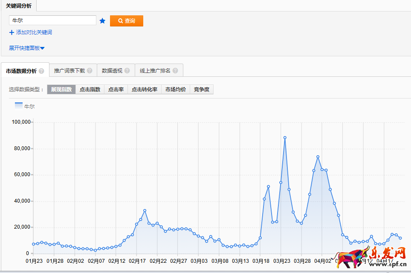Click help icon beside 市场数据分析 tab
The height and width of the screenshot is (273, 411).
coord(41,71)
